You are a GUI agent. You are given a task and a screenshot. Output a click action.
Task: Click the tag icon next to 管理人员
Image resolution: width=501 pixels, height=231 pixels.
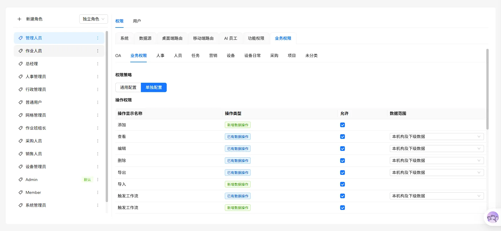(x=21, y=38)
